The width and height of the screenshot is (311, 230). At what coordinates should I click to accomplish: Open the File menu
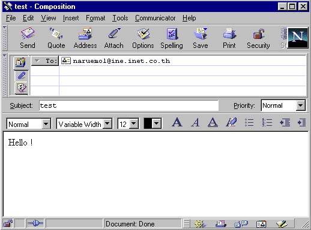point(11,18)
